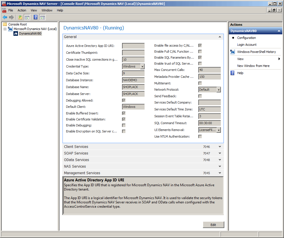Viewport: 284px width, 238px height.
Task: Toggle Enable file access by C/AL checkbox
Action: [200, 45]
